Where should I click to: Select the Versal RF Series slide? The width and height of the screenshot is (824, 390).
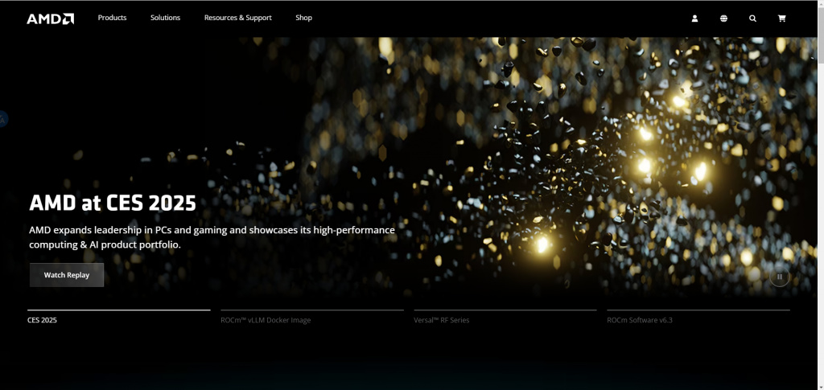pyautogui.click(x=505, y=317)
